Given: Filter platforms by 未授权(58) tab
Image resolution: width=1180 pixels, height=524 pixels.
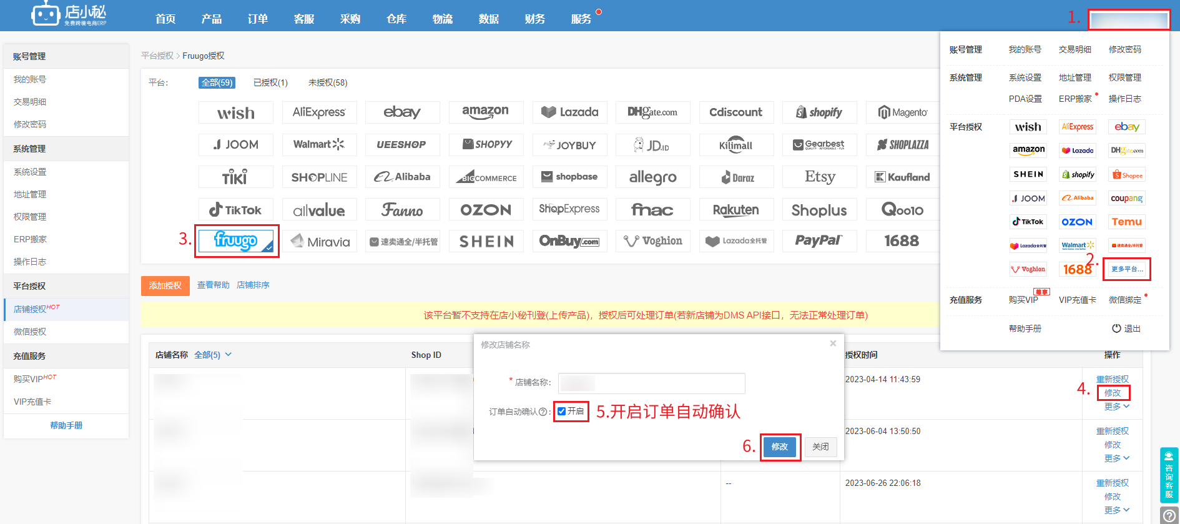Looking at the screenshot, I should [328, 82].
